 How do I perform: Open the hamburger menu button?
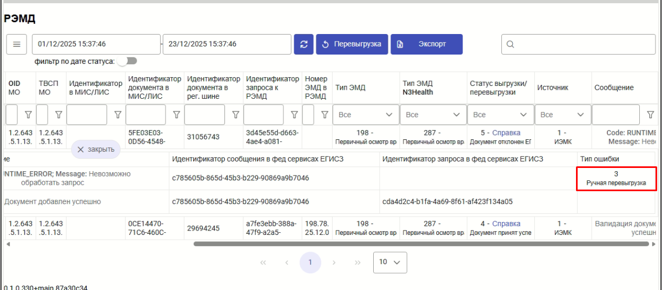click(x=16, y=44)
